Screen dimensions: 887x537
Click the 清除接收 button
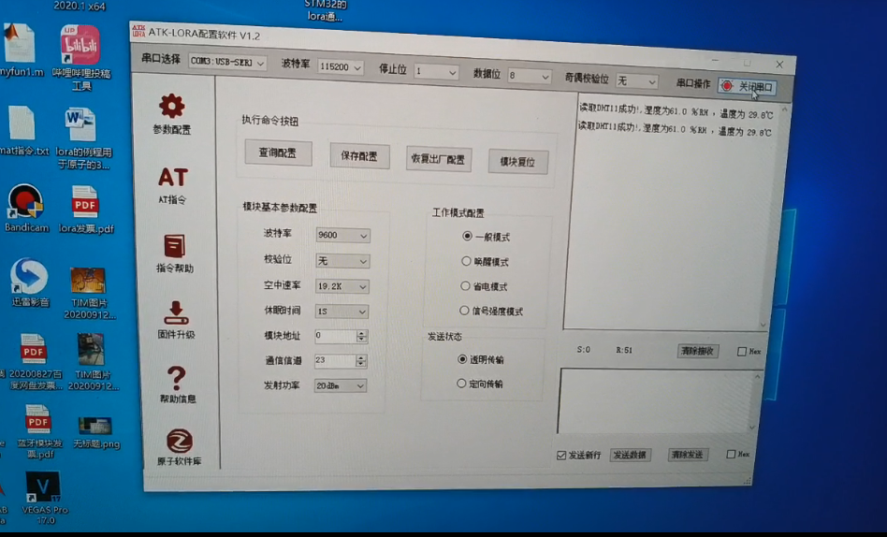697,351
